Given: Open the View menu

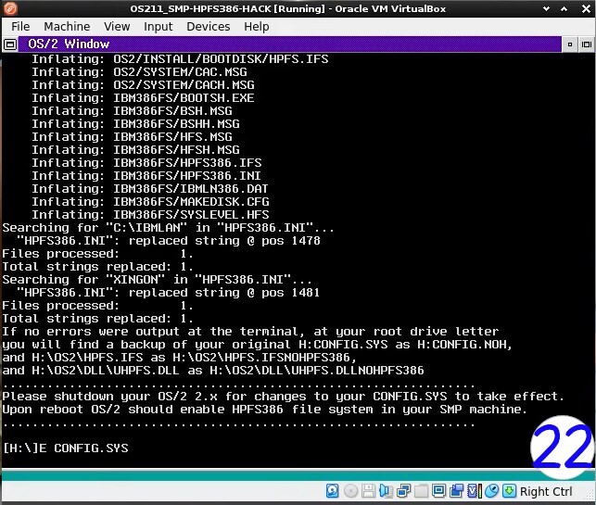Looking at the screenshot, I should tap(117, 27).
